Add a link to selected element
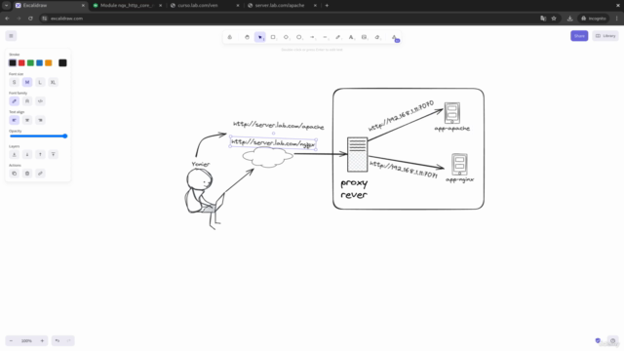 (40, 174)
